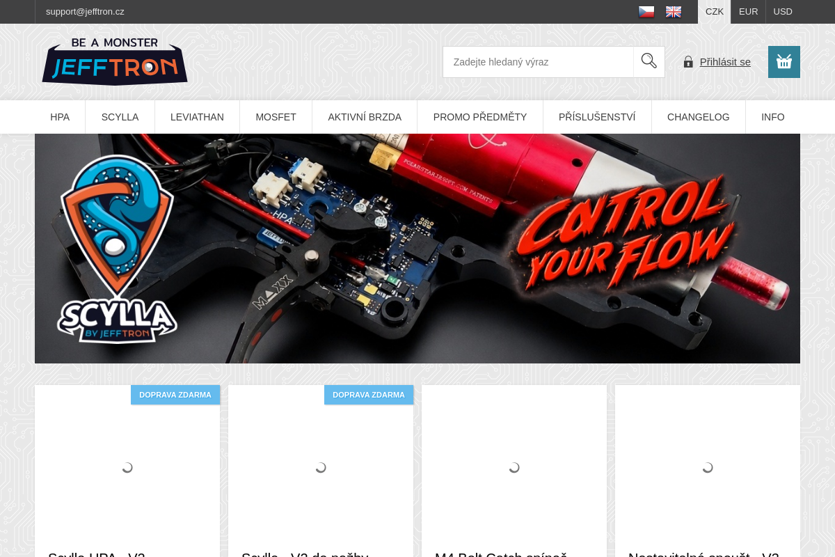Open the Nastavitelná spoušť - V2 product card
Screen dimensions: 835x557
708,471
